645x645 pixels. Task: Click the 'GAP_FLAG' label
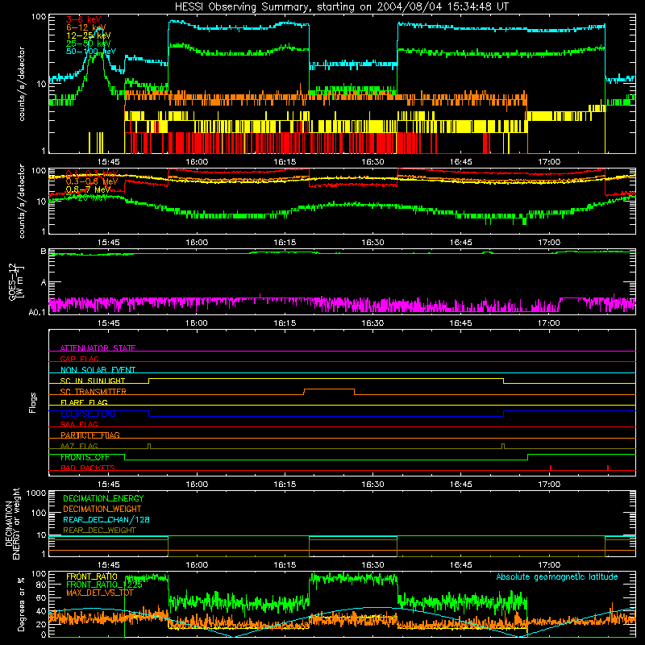click(79, 359)
